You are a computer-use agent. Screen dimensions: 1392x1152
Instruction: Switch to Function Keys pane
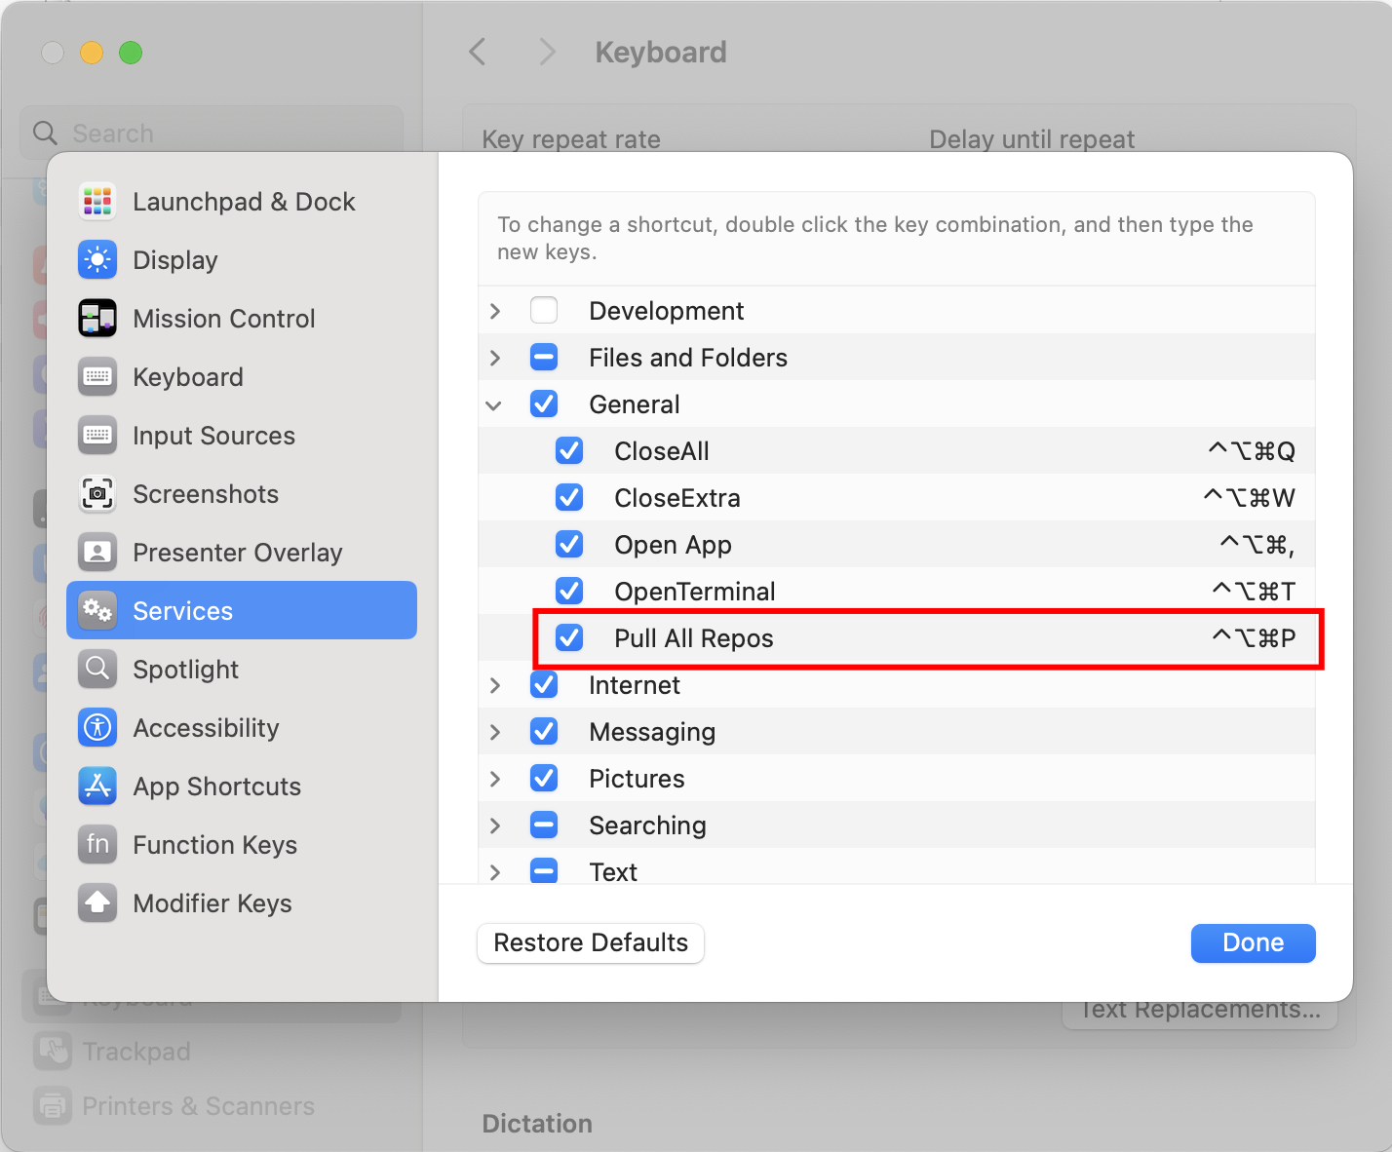pyautogui.click(x=214, y=845)
